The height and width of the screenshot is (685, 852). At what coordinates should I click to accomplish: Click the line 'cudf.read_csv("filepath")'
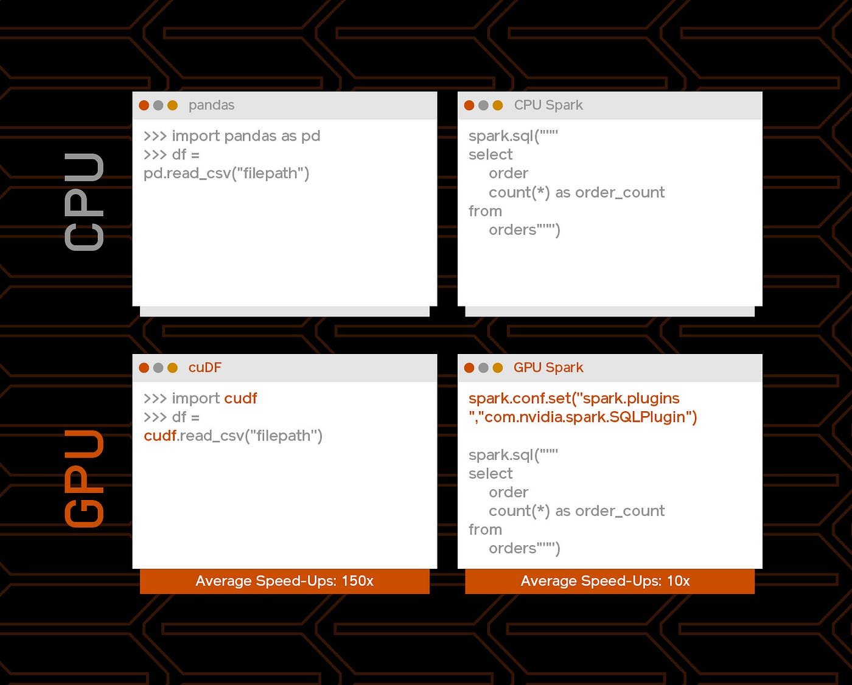[x=233, y=436]
